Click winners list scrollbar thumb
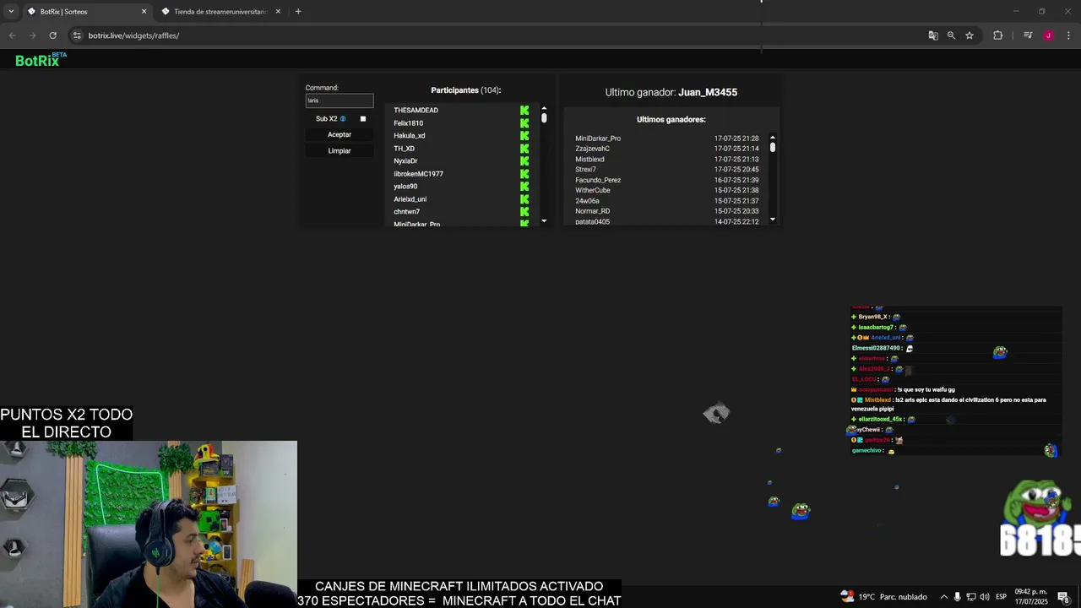 (772, 148)
